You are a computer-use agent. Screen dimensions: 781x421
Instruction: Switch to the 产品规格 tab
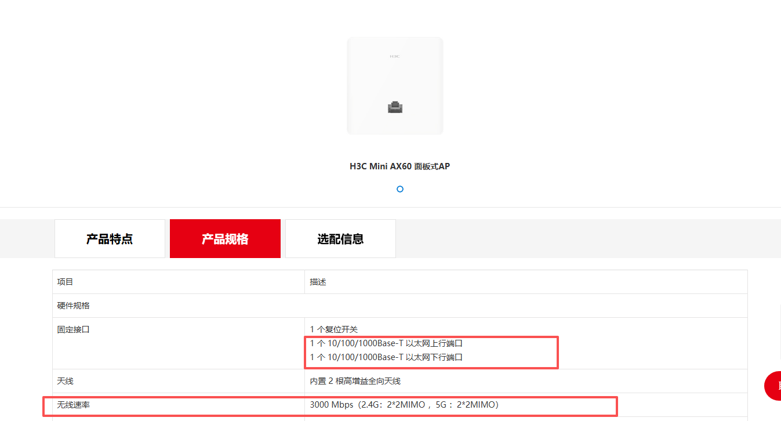(225, 238)
